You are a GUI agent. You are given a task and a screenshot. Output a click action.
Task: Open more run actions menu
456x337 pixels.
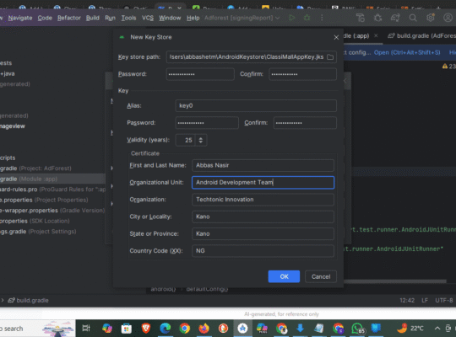[x=322, y=18]
